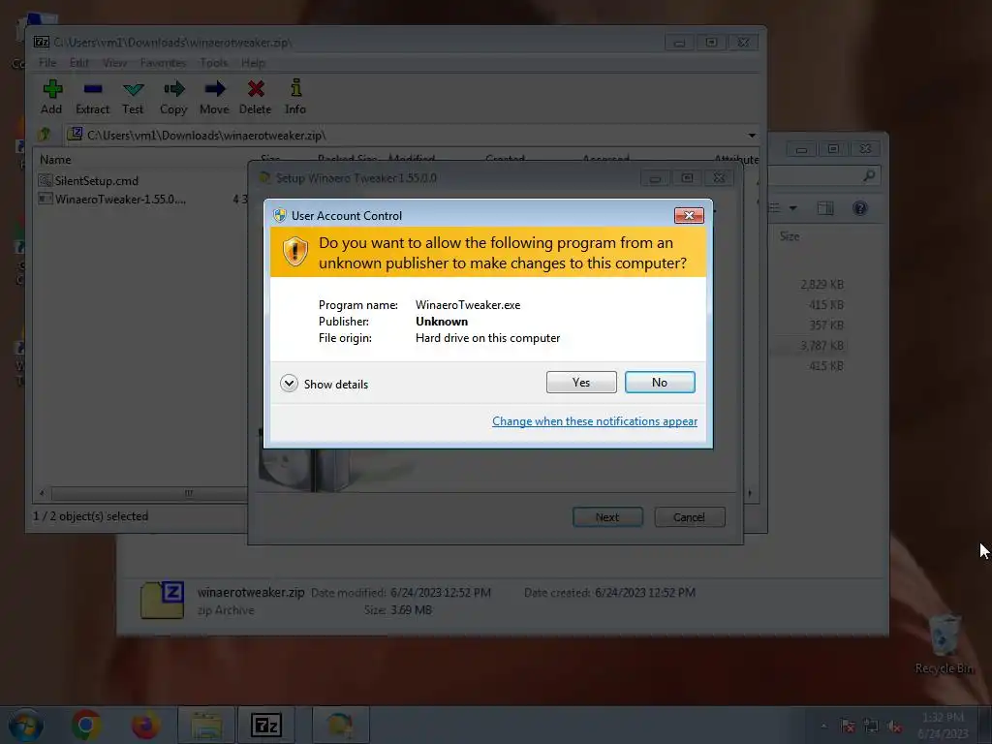Screen dimensions: 992x744
Task: Click the Delete icon in 7-Zip toolbar
Action: coord(256,89)
